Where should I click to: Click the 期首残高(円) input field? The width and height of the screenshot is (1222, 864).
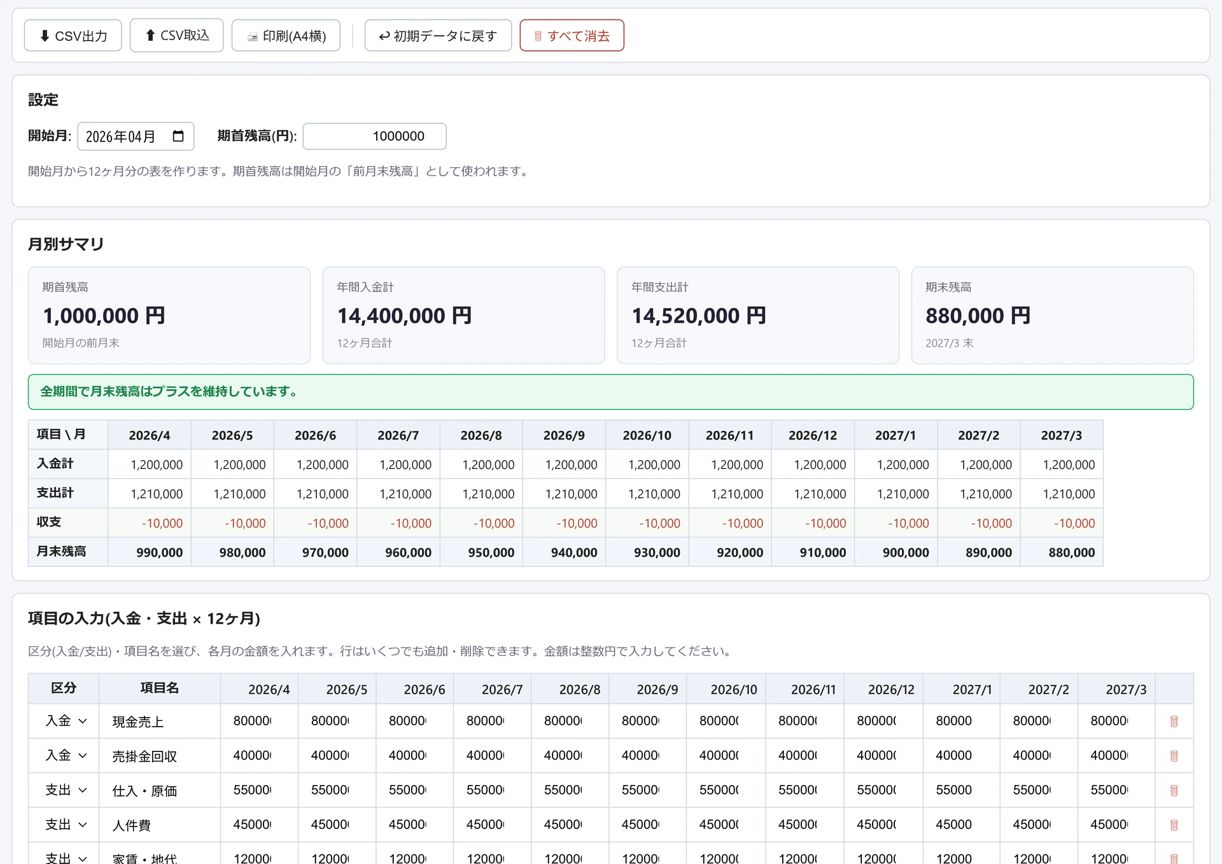pyautogui.click(x=374, y=136)
